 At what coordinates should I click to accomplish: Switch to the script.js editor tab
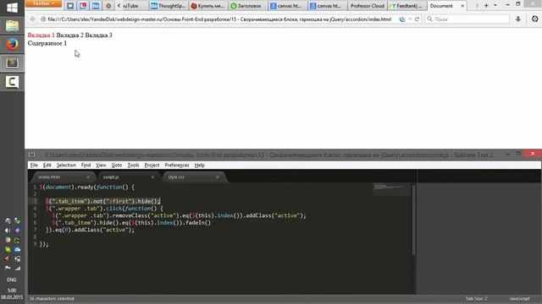(x=127, y=176)
